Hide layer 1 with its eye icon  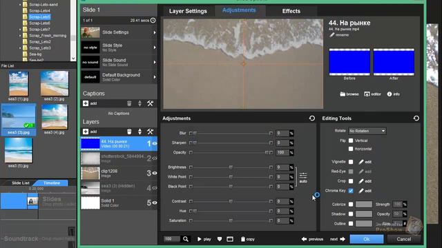pyautogui.click(x=155, y=143)
